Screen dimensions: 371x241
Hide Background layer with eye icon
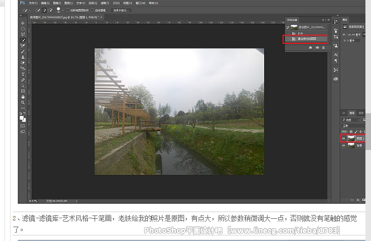click(344, 145)
